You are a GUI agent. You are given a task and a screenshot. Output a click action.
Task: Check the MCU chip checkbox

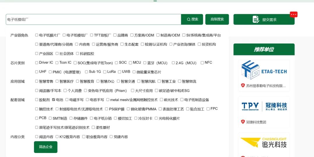(130, 63)
